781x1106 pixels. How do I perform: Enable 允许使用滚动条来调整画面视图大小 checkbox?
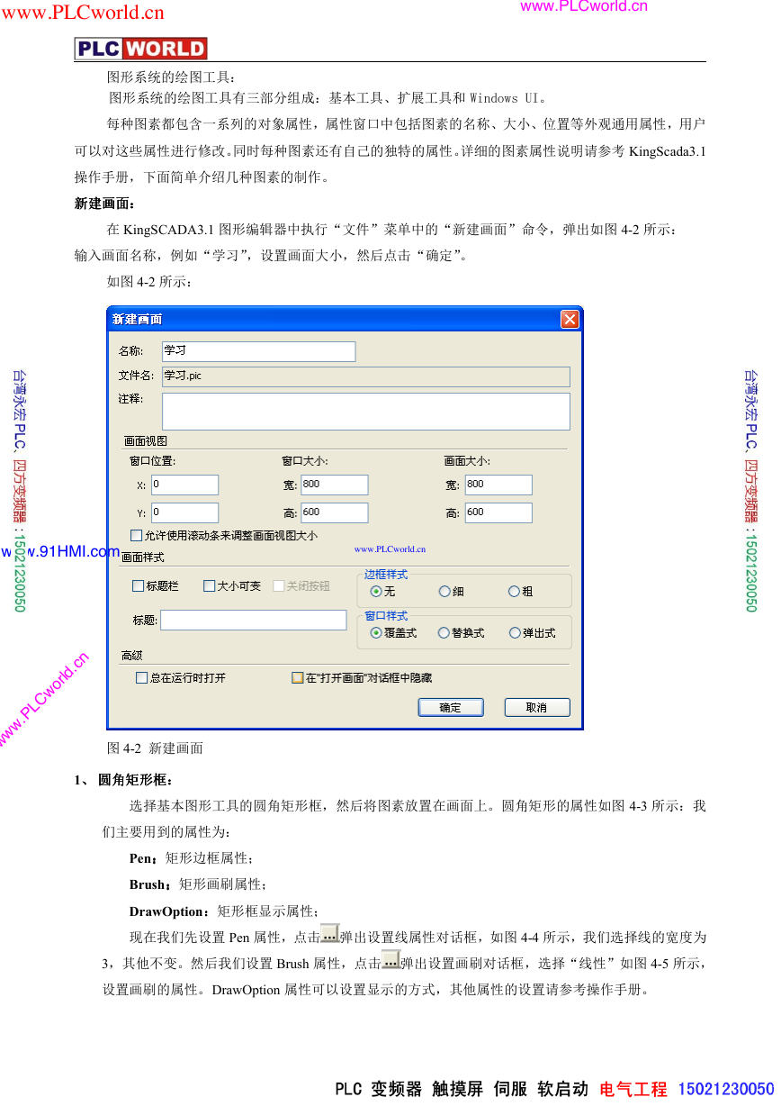137,535
